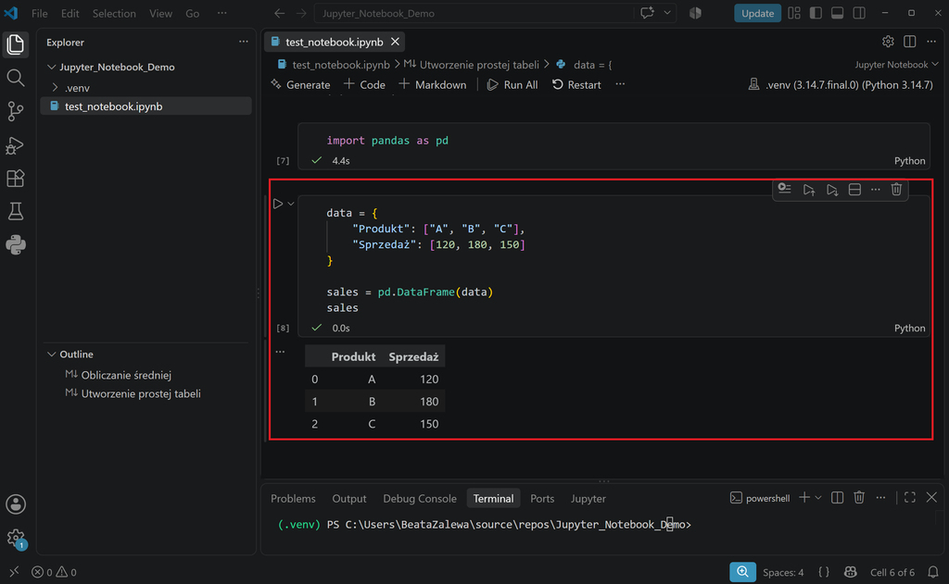Open launch profile dropdown next to new terminal
This screenshot has height=584, width=949.
point(818,498)
